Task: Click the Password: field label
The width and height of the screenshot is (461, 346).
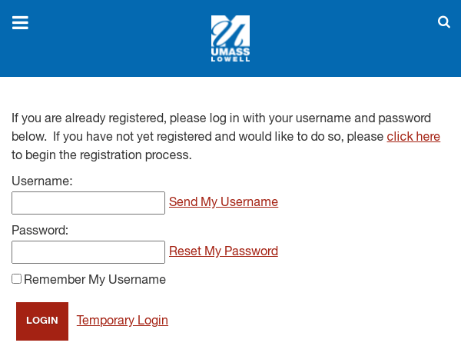Action: tap(40, 230)
